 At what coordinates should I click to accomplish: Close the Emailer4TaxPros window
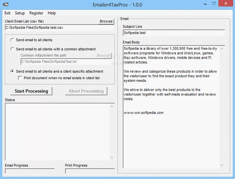226,3
